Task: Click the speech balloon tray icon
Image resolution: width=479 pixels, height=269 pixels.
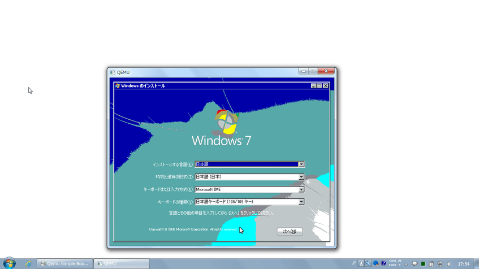Action: pyautogui.click(x=415, y=263)
